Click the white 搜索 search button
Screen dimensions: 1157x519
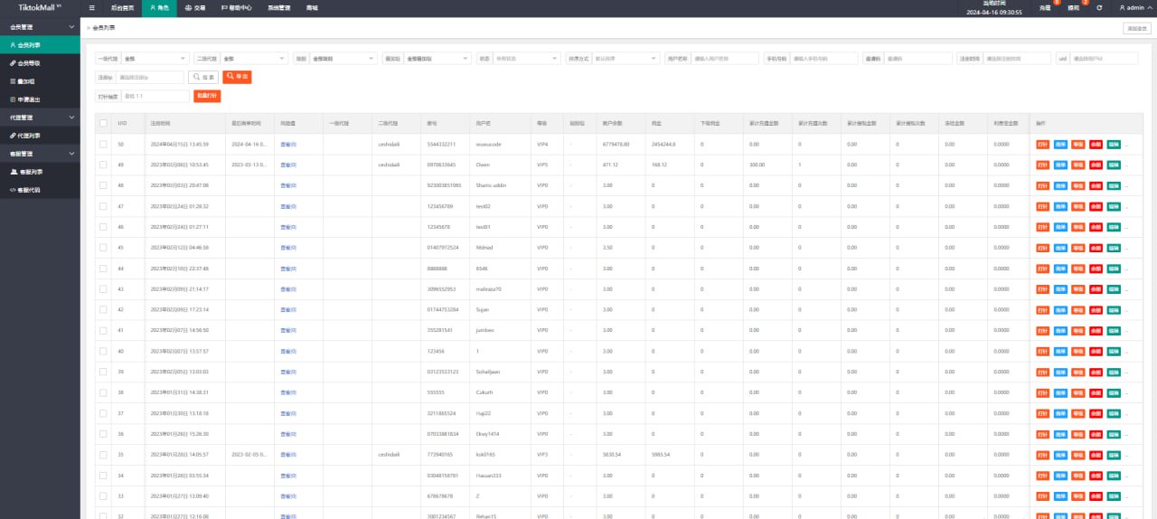(203, 77)
